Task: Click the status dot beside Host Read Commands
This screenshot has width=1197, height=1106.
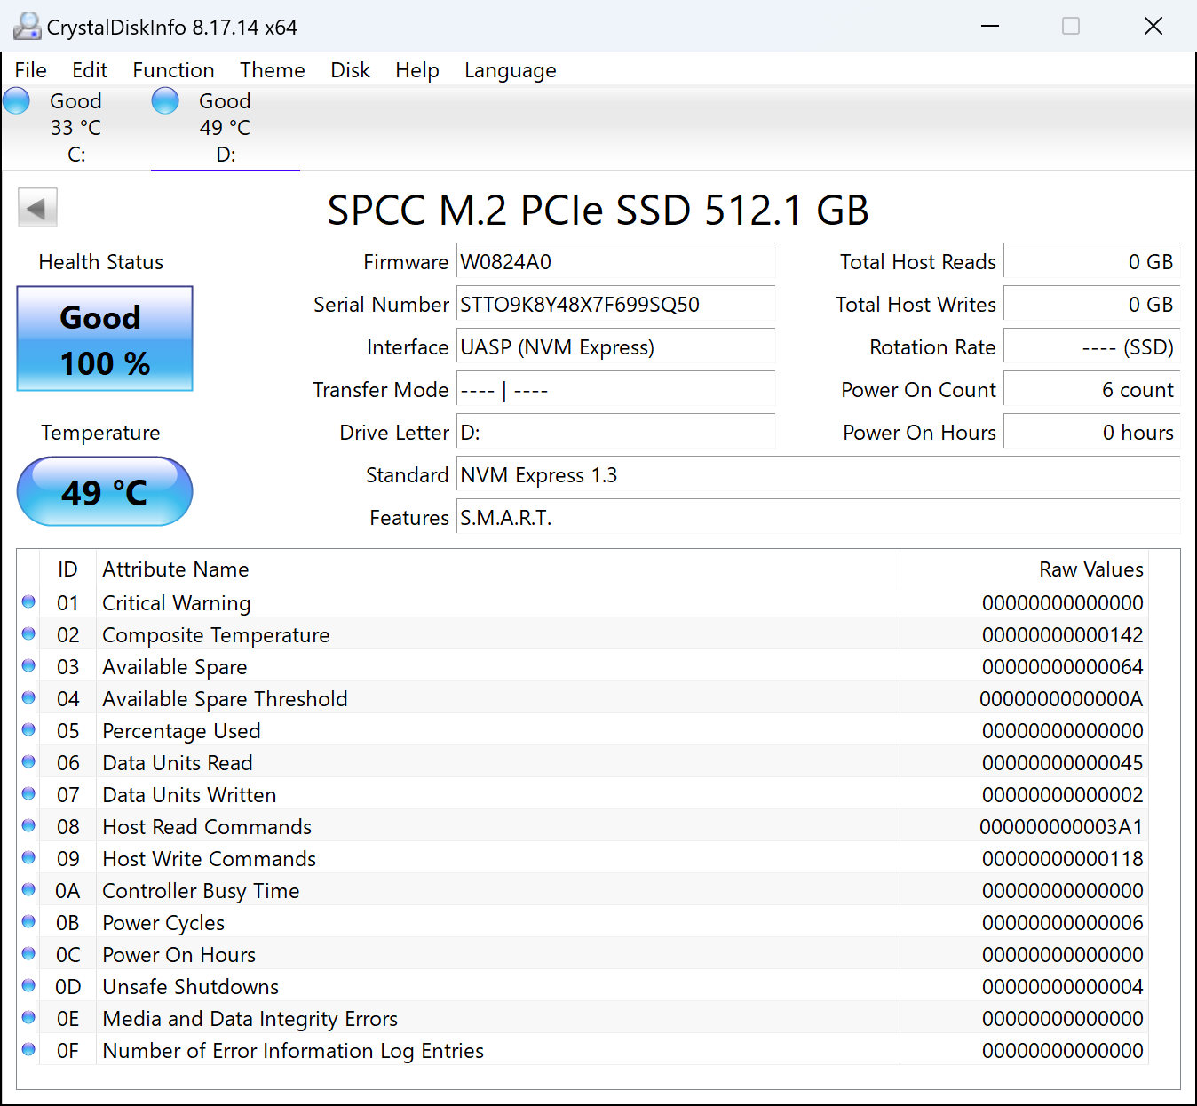Action: click(28, 826)
